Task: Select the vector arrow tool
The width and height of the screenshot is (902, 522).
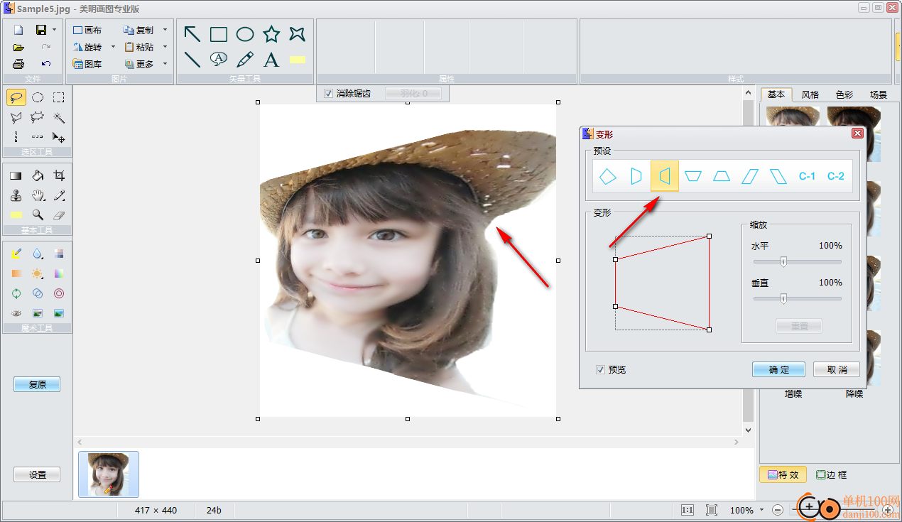Action: 192,34
